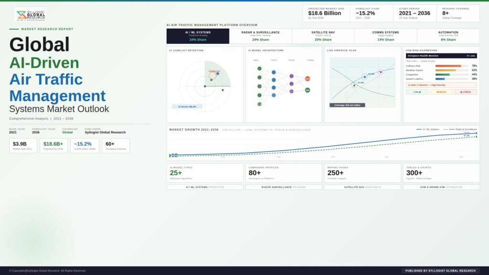Click the Report Pages 250+ card
This screenshot has width=489, height=275.
pos(363,173)
